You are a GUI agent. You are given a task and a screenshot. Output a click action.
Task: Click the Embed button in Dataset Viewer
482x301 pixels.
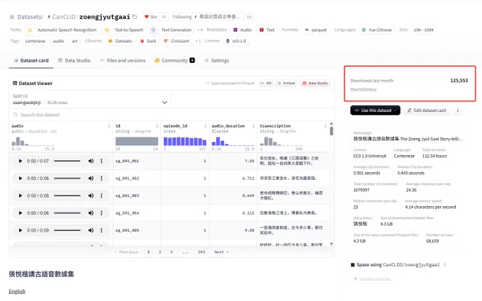pos(286,83)
